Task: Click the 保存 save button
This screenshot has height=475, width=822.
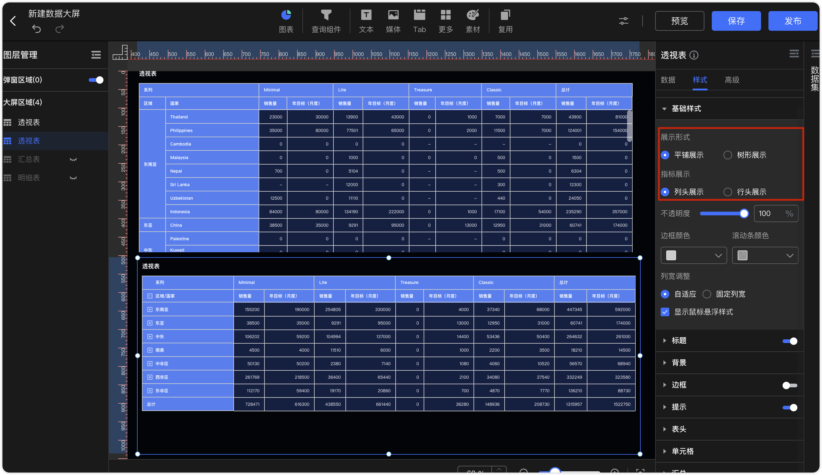Action: [x=736, y=21]
